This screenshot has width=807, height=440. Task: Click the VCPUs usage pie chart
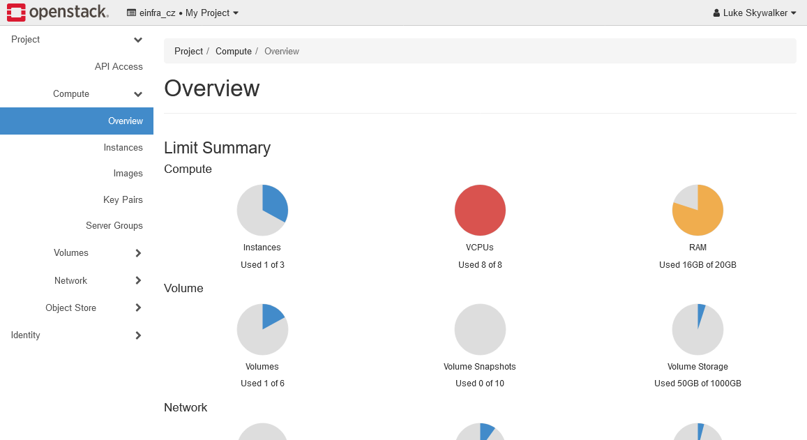click(x=480, y=209)
